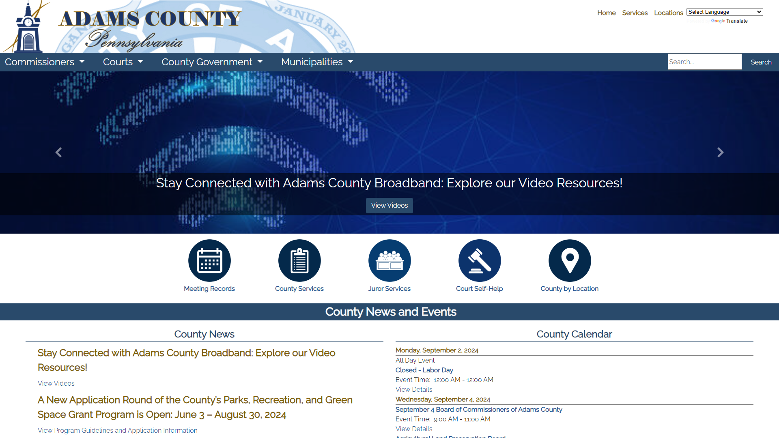Click the Municipalities menu item
This screenshot has height=438, width=779.
click(x=316, y=62)
